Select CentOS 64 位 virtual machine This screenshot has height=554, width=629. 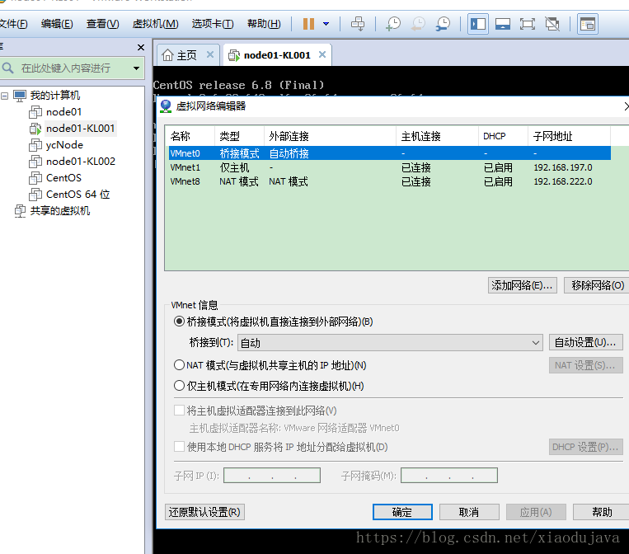click(77, 195)
